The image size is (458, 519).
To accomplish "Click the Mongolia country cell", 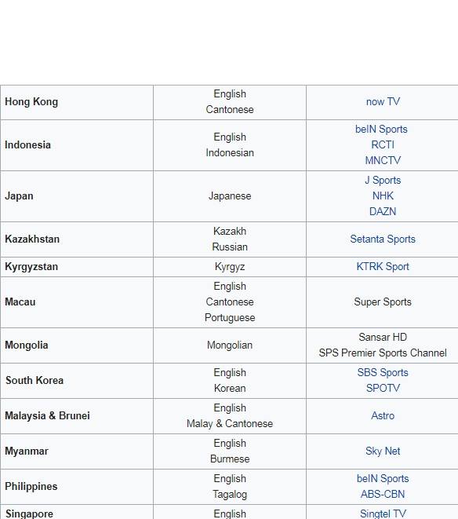I will (x=77, y=345).
